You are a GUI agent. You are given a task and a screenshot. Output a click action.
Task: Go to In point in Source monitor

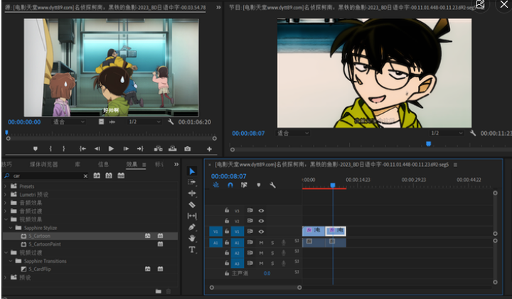coord(82,148)
